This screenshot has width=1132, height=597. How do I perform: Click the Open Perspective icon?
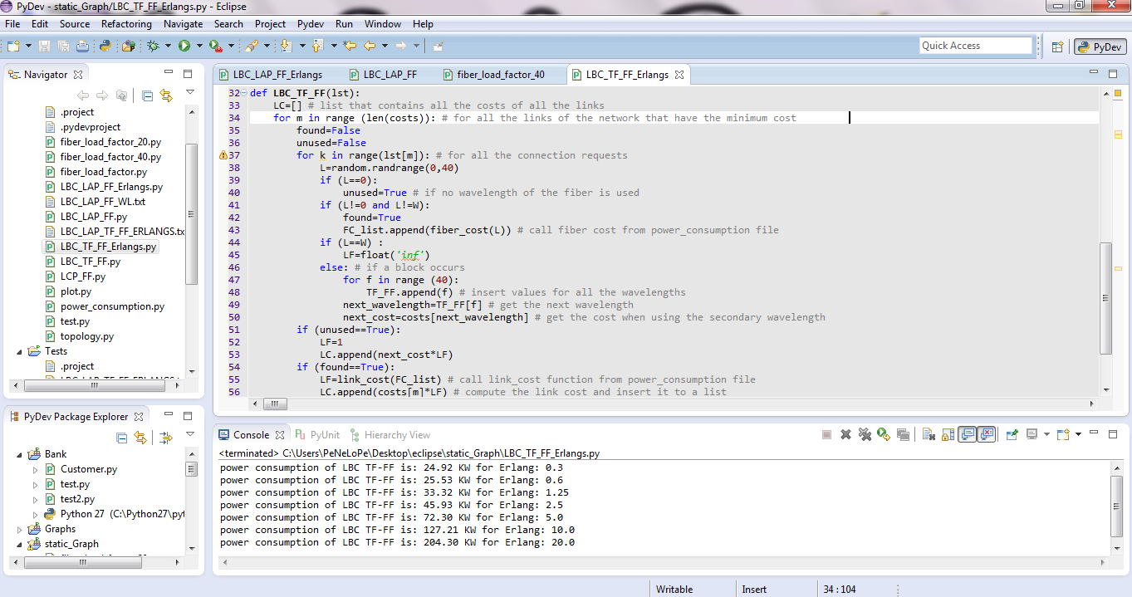point(1058,47)
